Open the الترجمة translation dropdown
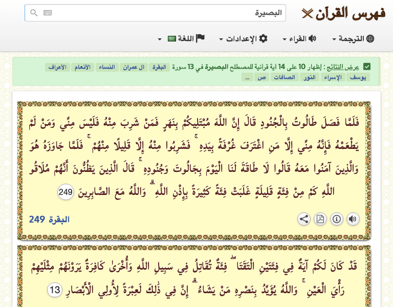This screenshot has height=307, width=393. pos(354,39)
